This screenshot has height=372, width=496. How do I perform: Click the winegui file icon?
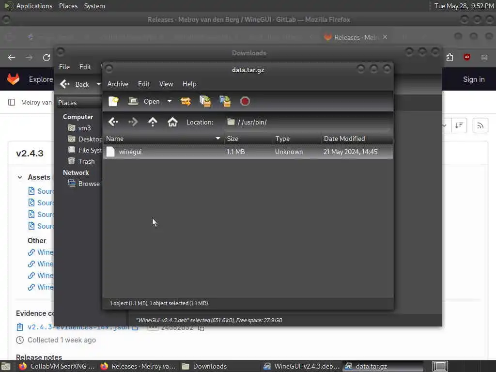pos(110,152)
